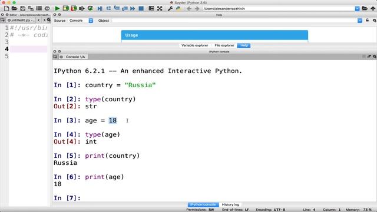Click debug step into icon

[x=117, y=9]
